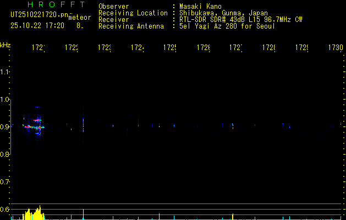Select the Shibukawa, Gunma, Japan location text
Image resolution: width=346 pixels, height=220 pixels.
(x=223, y=13)
